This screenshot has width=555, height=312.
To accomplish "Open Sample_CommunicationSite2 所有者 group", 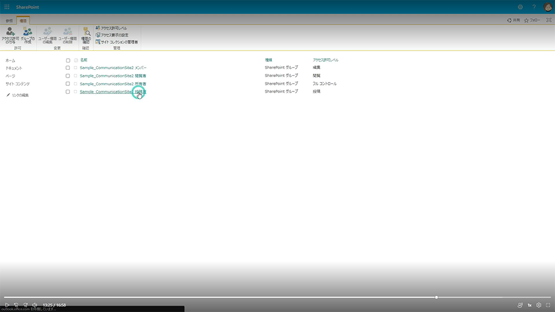I will click(x=113, y=84).
